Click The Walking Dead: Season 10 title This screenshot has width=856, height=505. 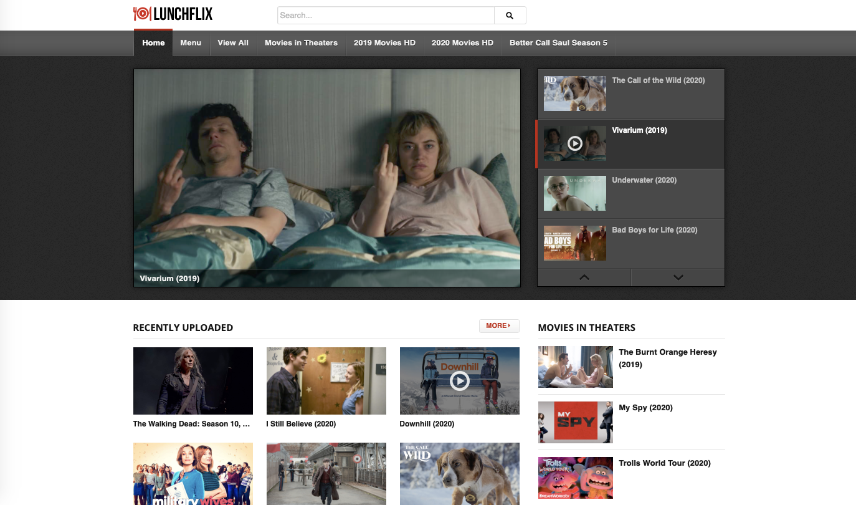point(192,424)
